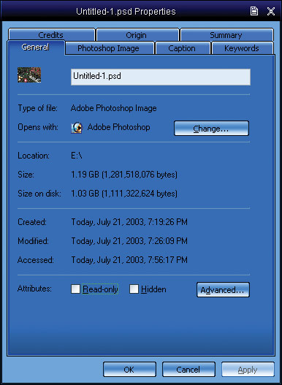Viewport: 282px width, 385px height.
Task: Click the Modified date 7:26:09 PM
Action: click(x=129, y=241)
